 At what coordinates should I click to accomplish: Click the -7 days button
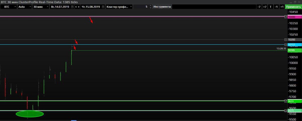[x=259, y=7]
